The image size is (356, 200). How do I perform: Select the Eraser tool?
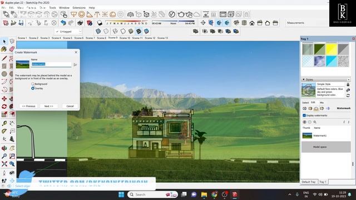click(12, 49)
